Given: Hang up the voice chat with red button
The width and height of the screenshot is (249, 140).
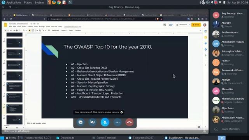Looking at the screenshot, I should pos(130,122).
